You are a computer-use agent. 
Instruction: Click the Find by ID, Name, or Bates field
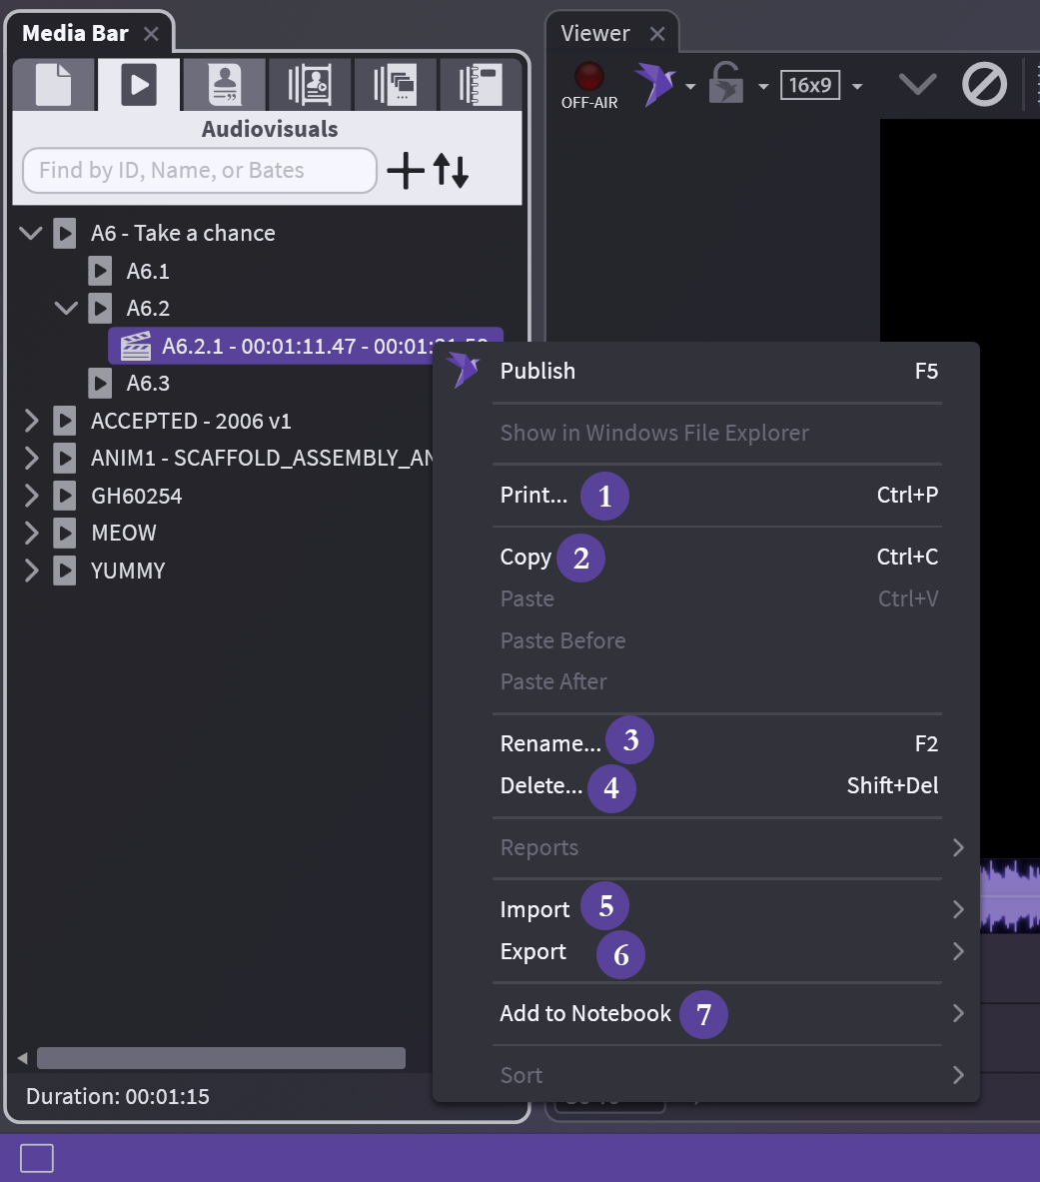[x=200, y=171]
